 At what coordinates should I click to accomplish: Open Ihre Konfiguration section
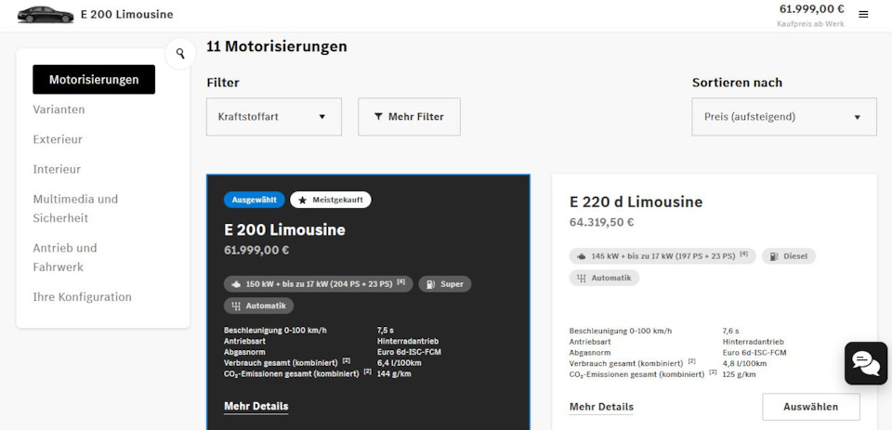pyautogui.click(x=82, y=297)
